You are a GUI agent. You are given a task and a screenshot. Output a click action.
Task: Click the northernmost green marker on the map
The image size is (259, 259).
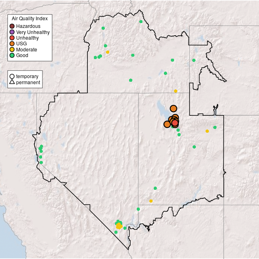pyautogui.click(x=140, y=21)
